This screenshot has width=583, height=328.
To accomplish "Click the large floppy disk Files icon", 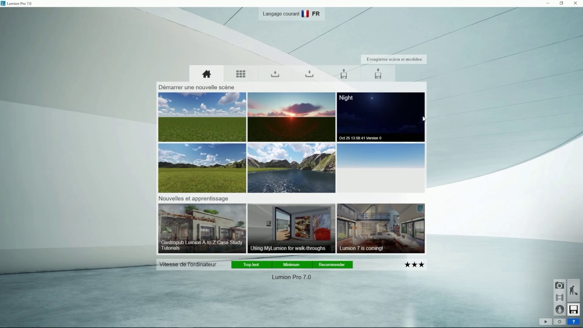I will 573,309.
